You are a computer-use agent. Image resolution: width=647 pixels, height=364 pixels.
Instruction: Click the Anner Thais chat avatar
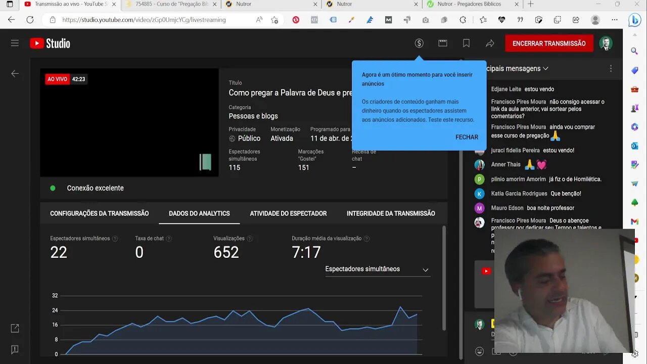pyautogui.click(x=479, y=165)
